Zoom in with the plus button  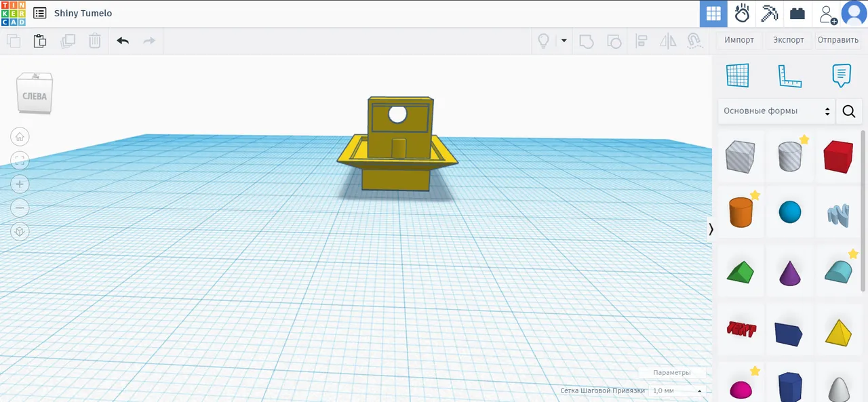coord(20,184)
